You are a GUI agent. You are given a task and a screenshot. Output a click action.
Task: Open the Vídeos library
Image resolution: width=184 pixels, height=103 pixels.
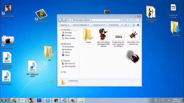(67, 55)
